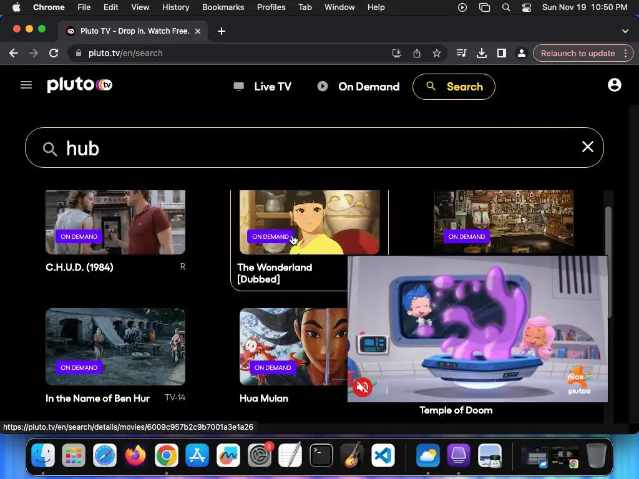The width and height of the screenshot is (639, 479).
Task: Open the bar scene movie thumbnail
Action: point(504,223)
